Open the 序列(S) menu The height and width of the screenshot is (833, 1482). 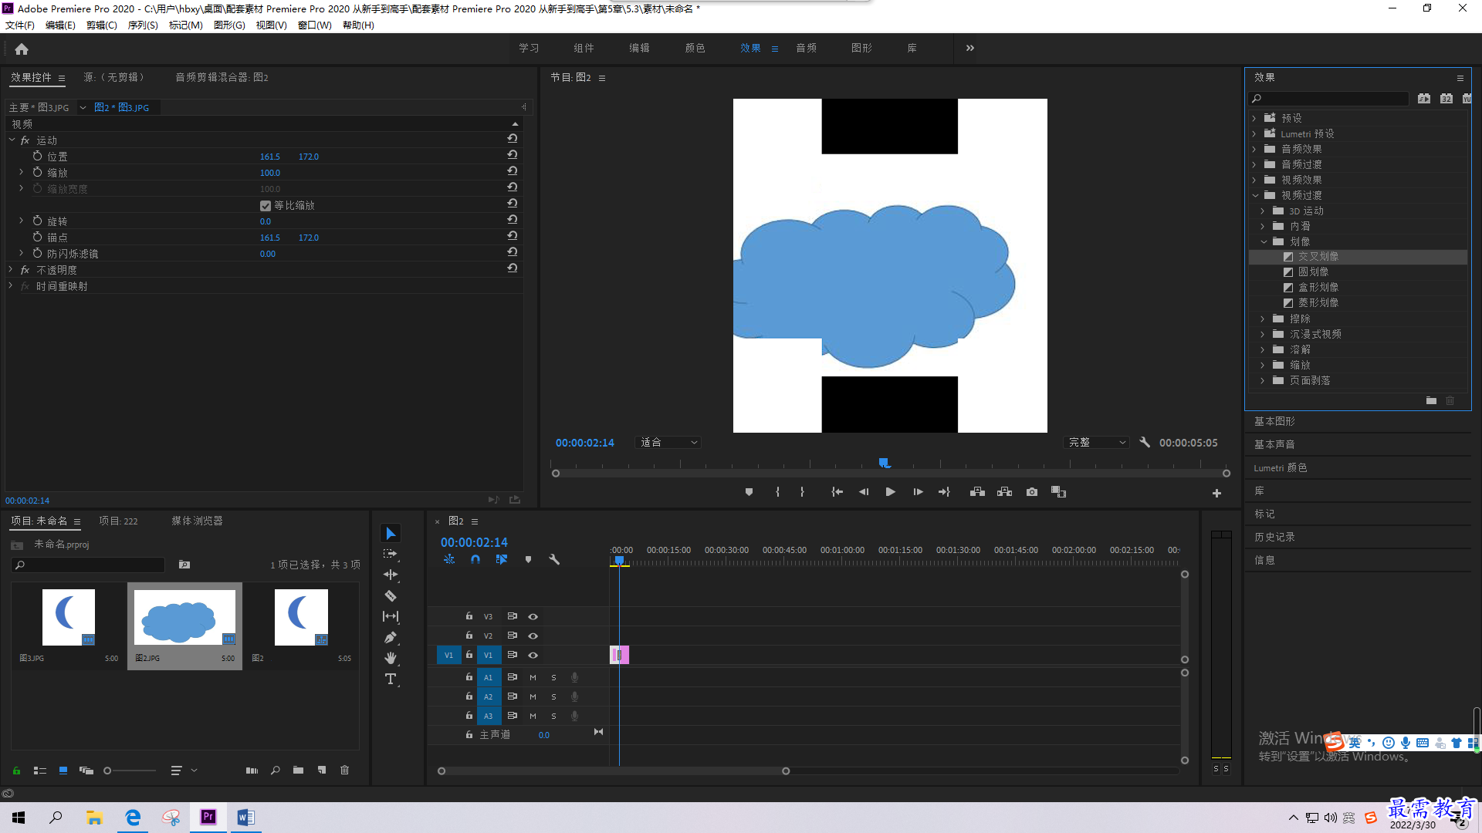[x=143, y=25]
